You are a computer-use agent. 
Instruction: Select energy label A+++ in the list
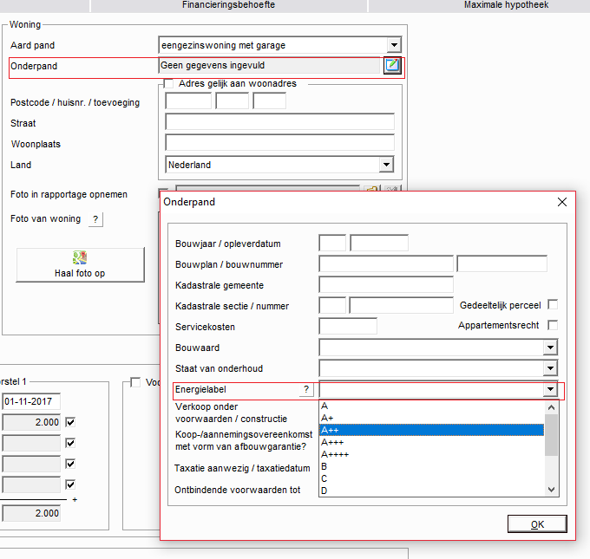[x=431, y=443]
